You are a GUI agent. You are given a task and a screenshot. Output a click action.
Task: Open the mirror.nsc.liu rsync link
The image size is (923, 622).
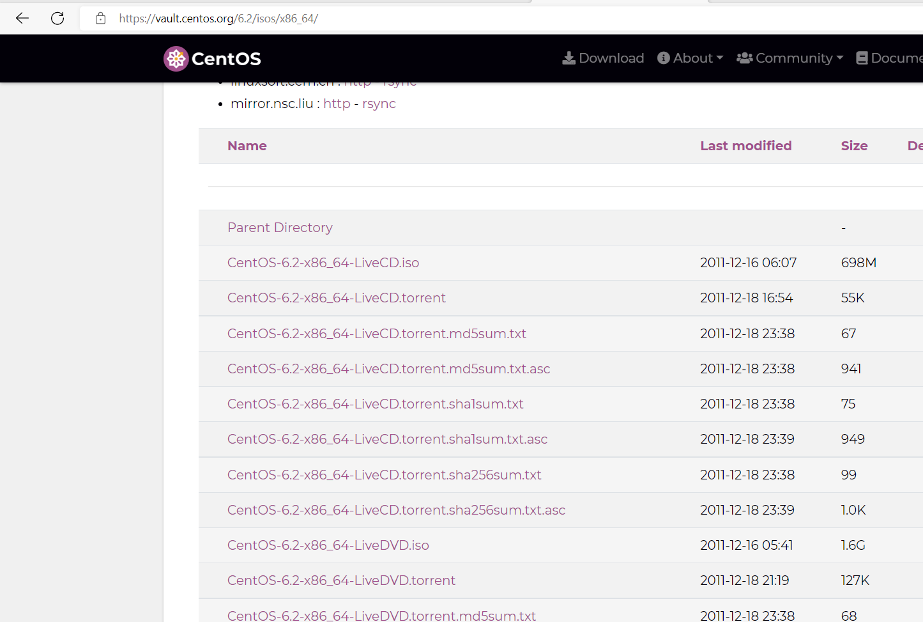click(379, 104)
